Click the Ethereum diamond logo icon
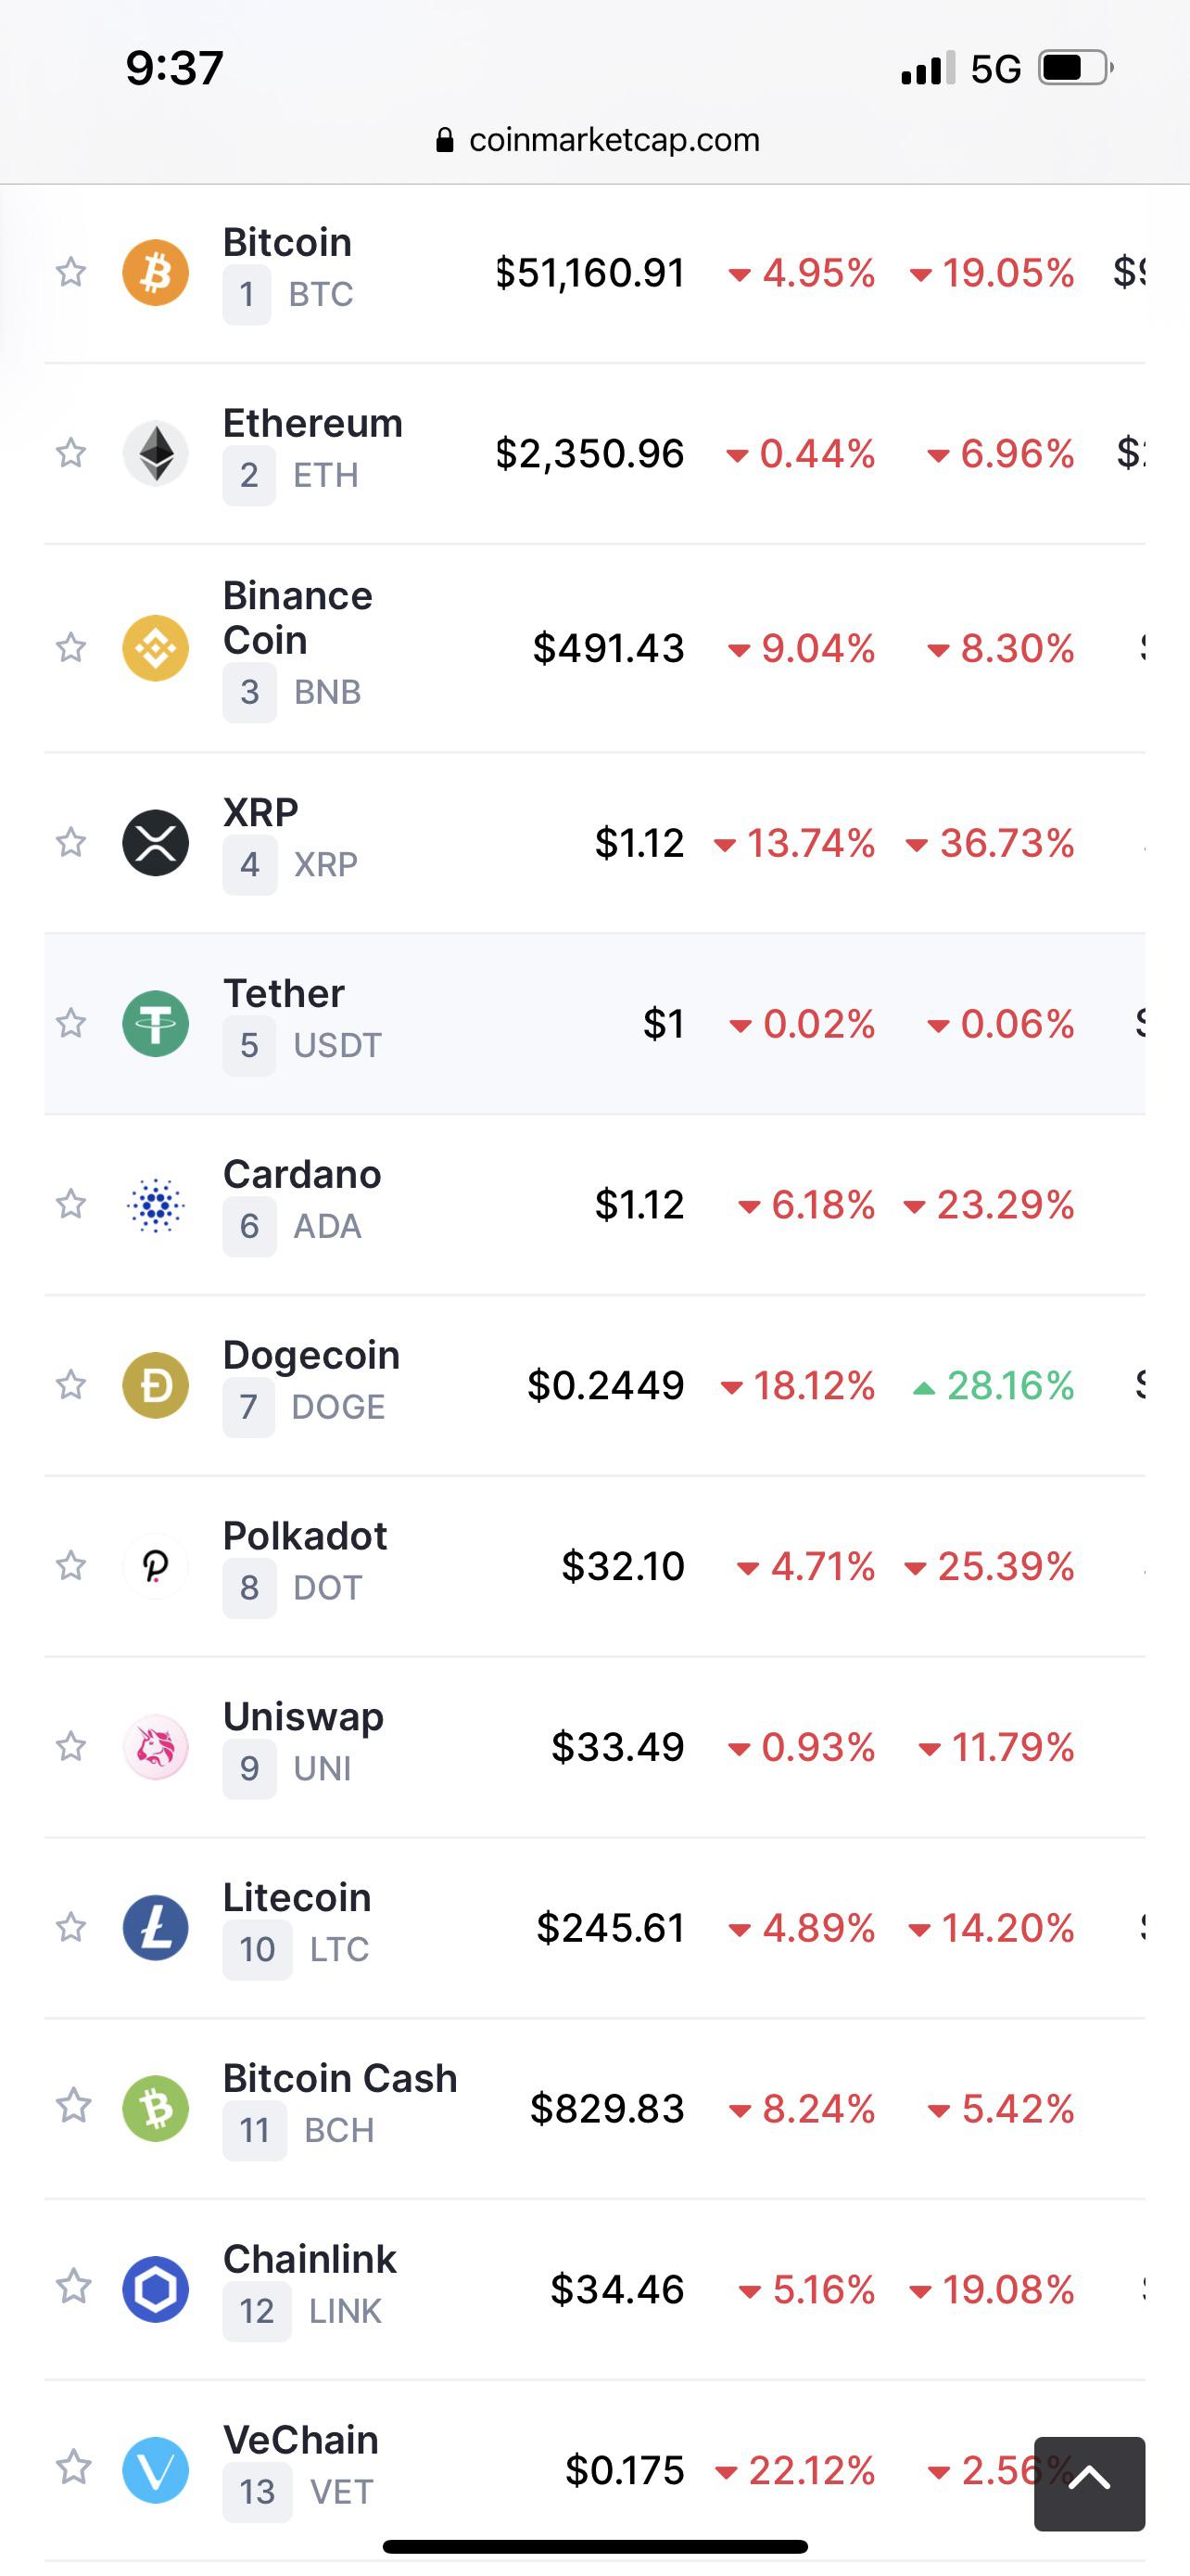Viewport: 1190px width, 2576px height. click(x=155, y=453)
